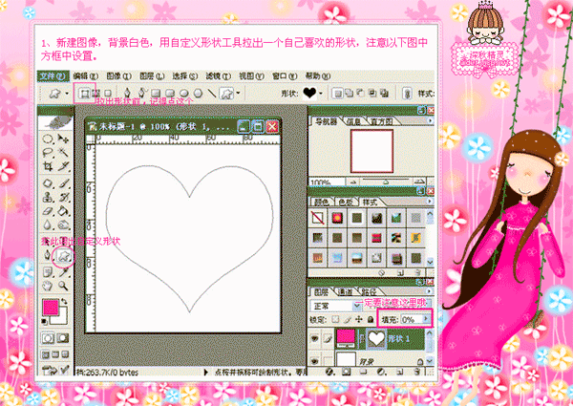This screenshot has height=406, width=573.
Task: Select the Healing Brush tool
Action: (48, 183)
